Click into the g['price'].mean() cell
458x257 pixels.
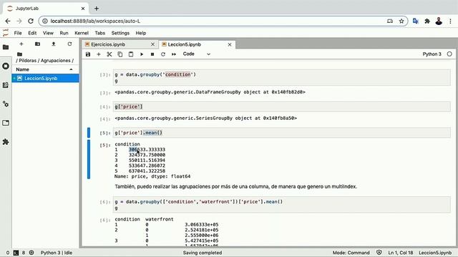click(281, 133)
